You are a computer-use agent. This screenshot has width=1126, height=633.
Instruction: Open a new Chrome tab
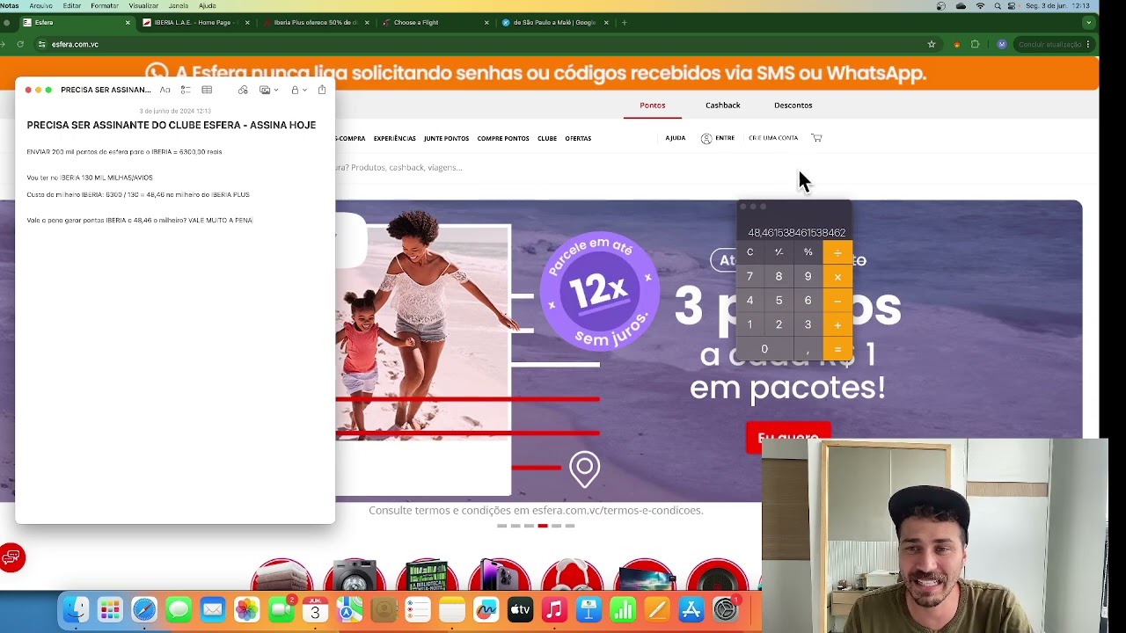624,23
